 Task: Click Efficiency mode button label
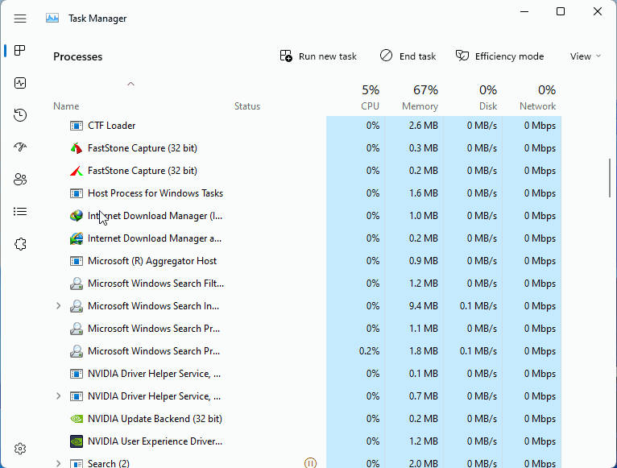pyautogui.click(x=509, y=56)
